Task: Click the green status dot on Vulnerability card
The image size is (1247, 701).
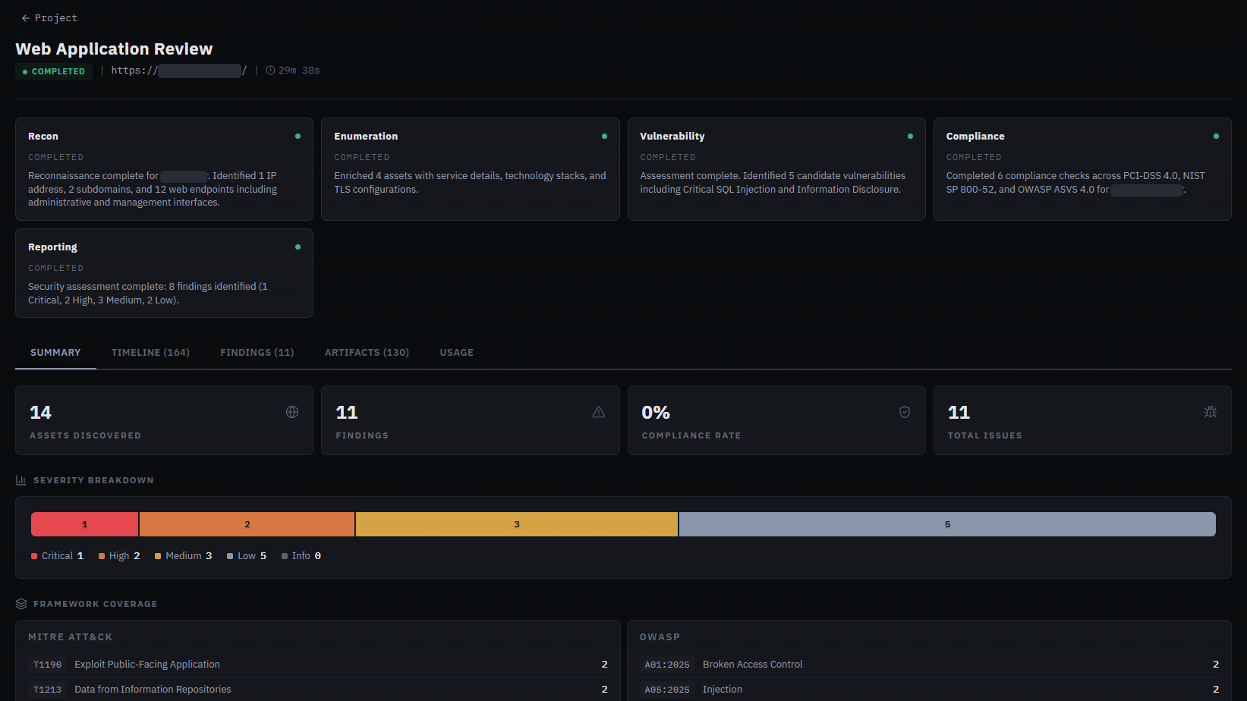Action: coord(910,137)
